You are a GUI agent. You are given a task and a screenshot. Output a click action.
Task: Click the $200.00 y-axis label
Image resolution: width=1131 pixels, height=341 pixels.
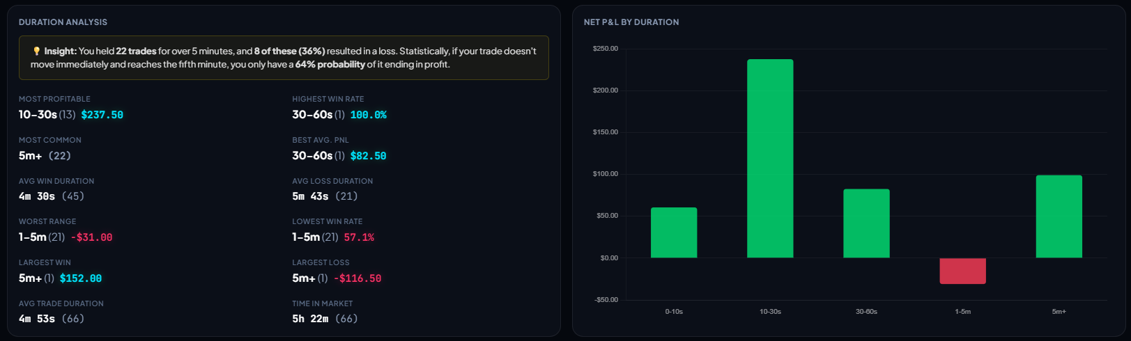click(x=605, y=90)
